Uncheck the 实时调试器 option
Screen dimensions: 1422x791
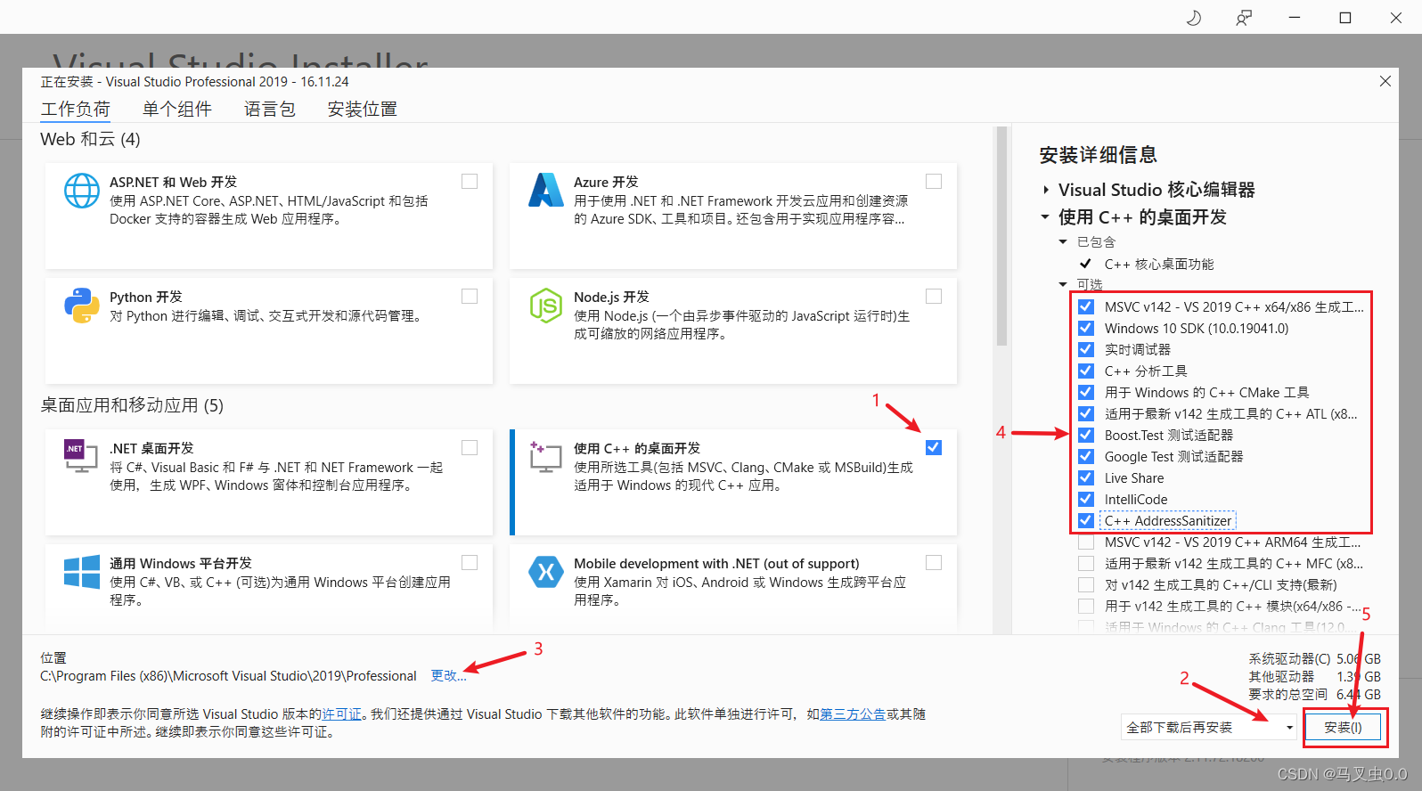pos(1086,349)
